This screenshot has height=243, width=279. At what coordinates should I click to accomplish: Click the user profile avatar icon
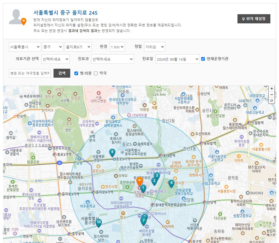[17, 17]
